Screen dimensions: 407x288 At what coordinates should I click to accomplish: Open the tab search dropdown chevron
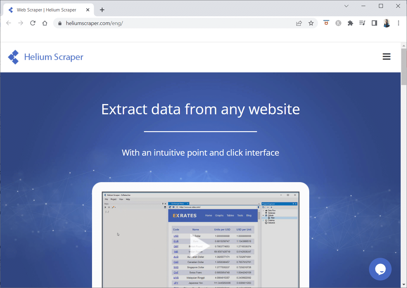click(x=346, y=6)
